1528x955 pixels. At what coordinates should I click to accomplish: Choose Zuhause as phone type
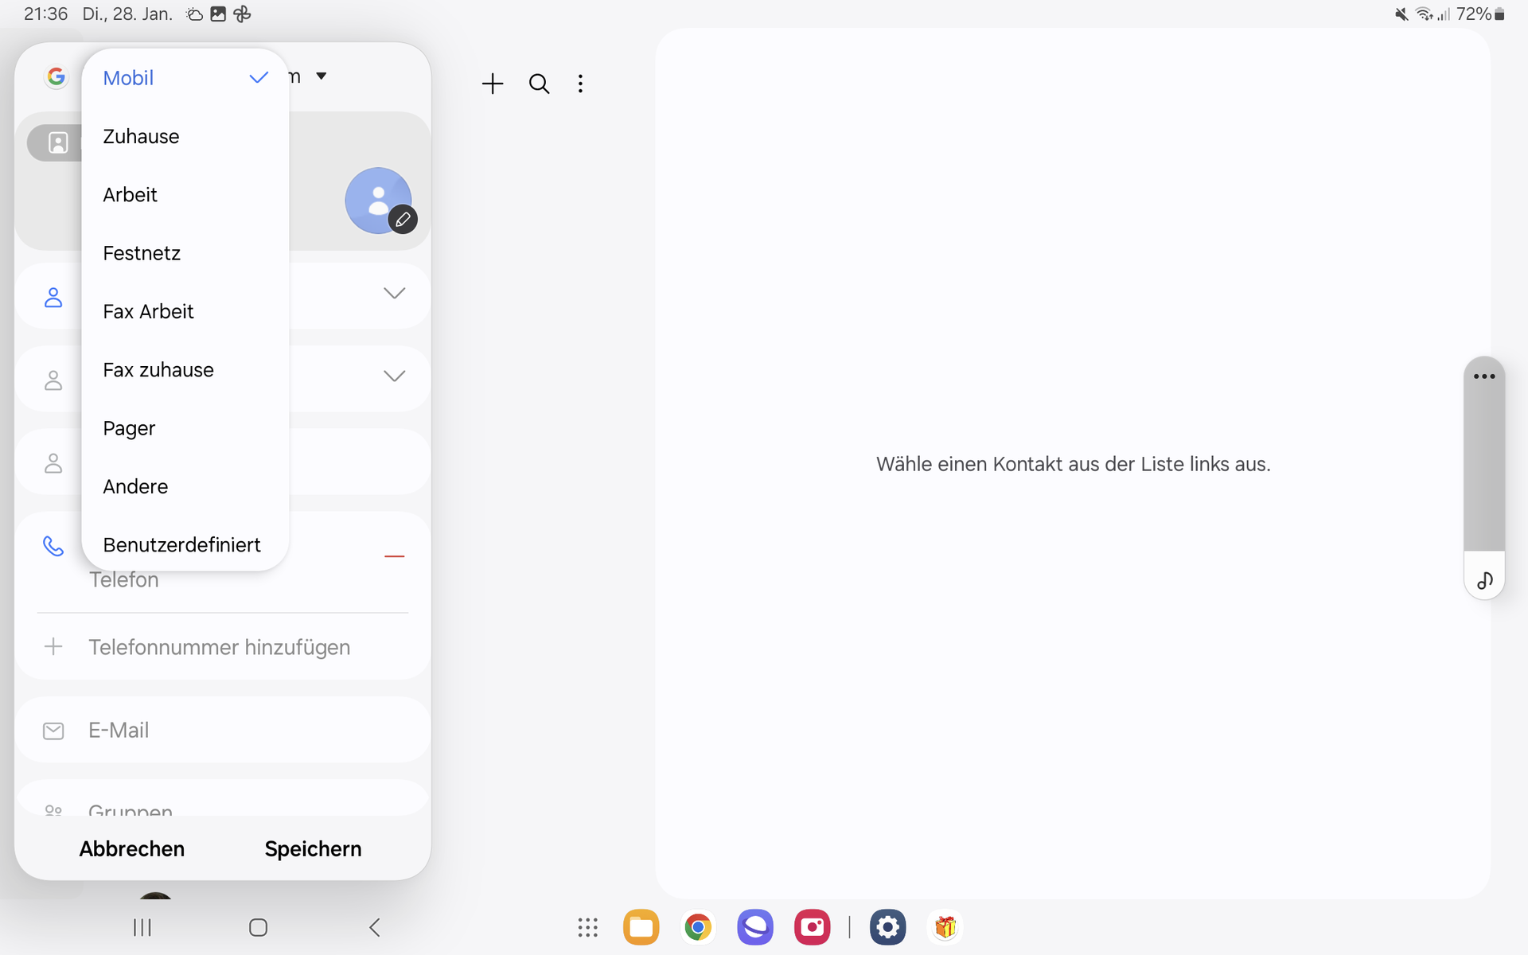[142, 136]
